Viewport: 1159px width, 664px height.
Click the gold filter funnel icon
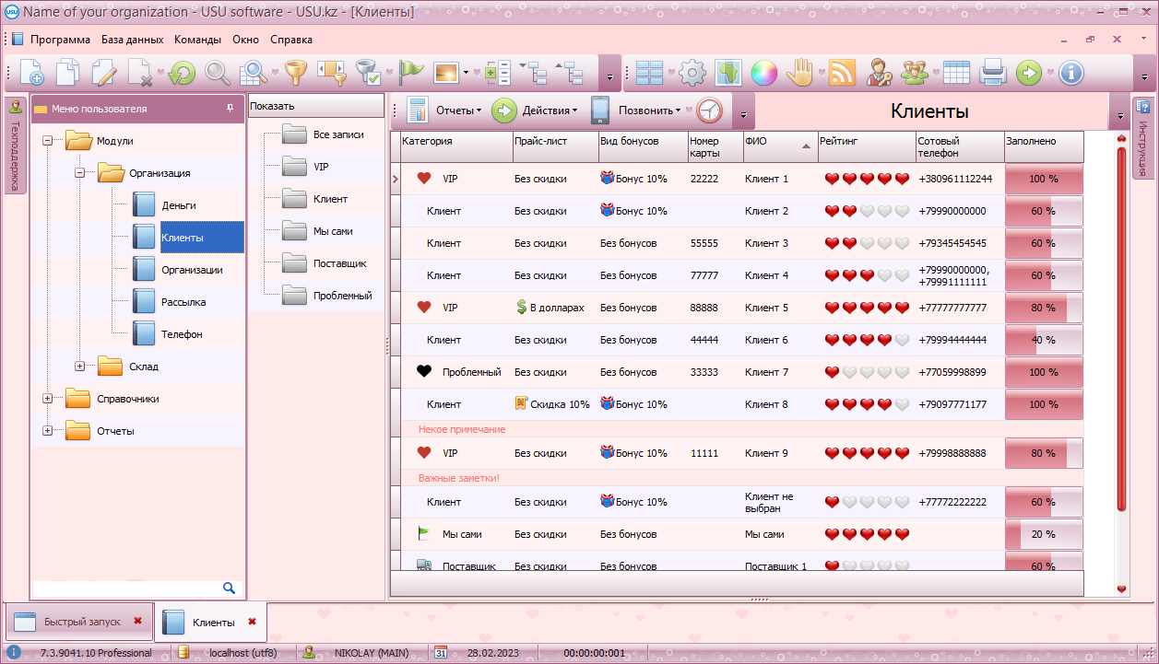click(295, 72)
